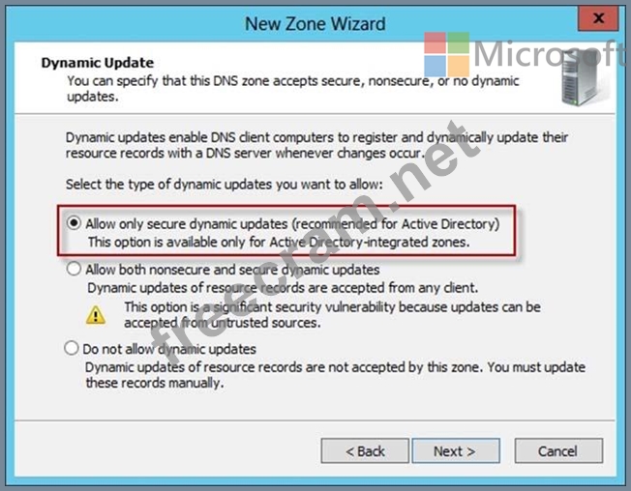Click the 'You can specify that this DNS zone' subtitle
This screenshot has height=491, width=631.
pos(293,88)
